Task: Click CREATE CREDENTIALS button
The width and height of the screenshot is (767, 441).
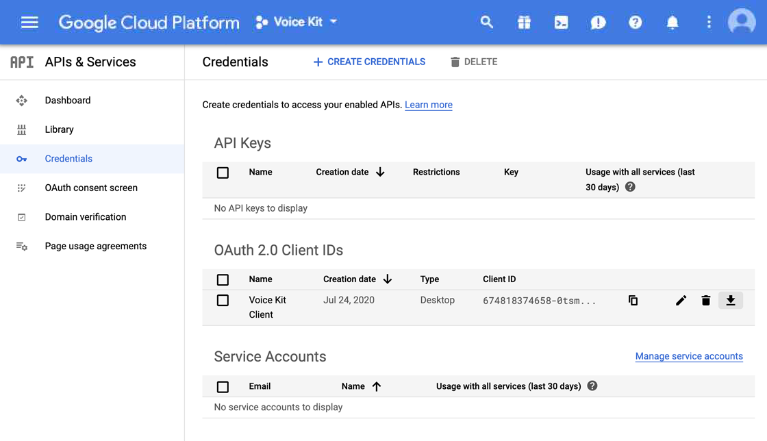Action: 369,62
